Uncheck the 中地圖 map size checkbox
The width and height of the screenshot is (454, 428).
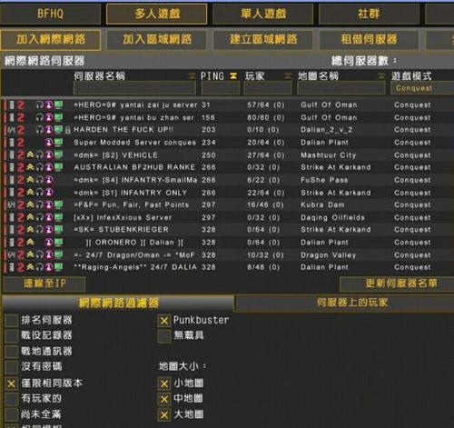(164, 399)
